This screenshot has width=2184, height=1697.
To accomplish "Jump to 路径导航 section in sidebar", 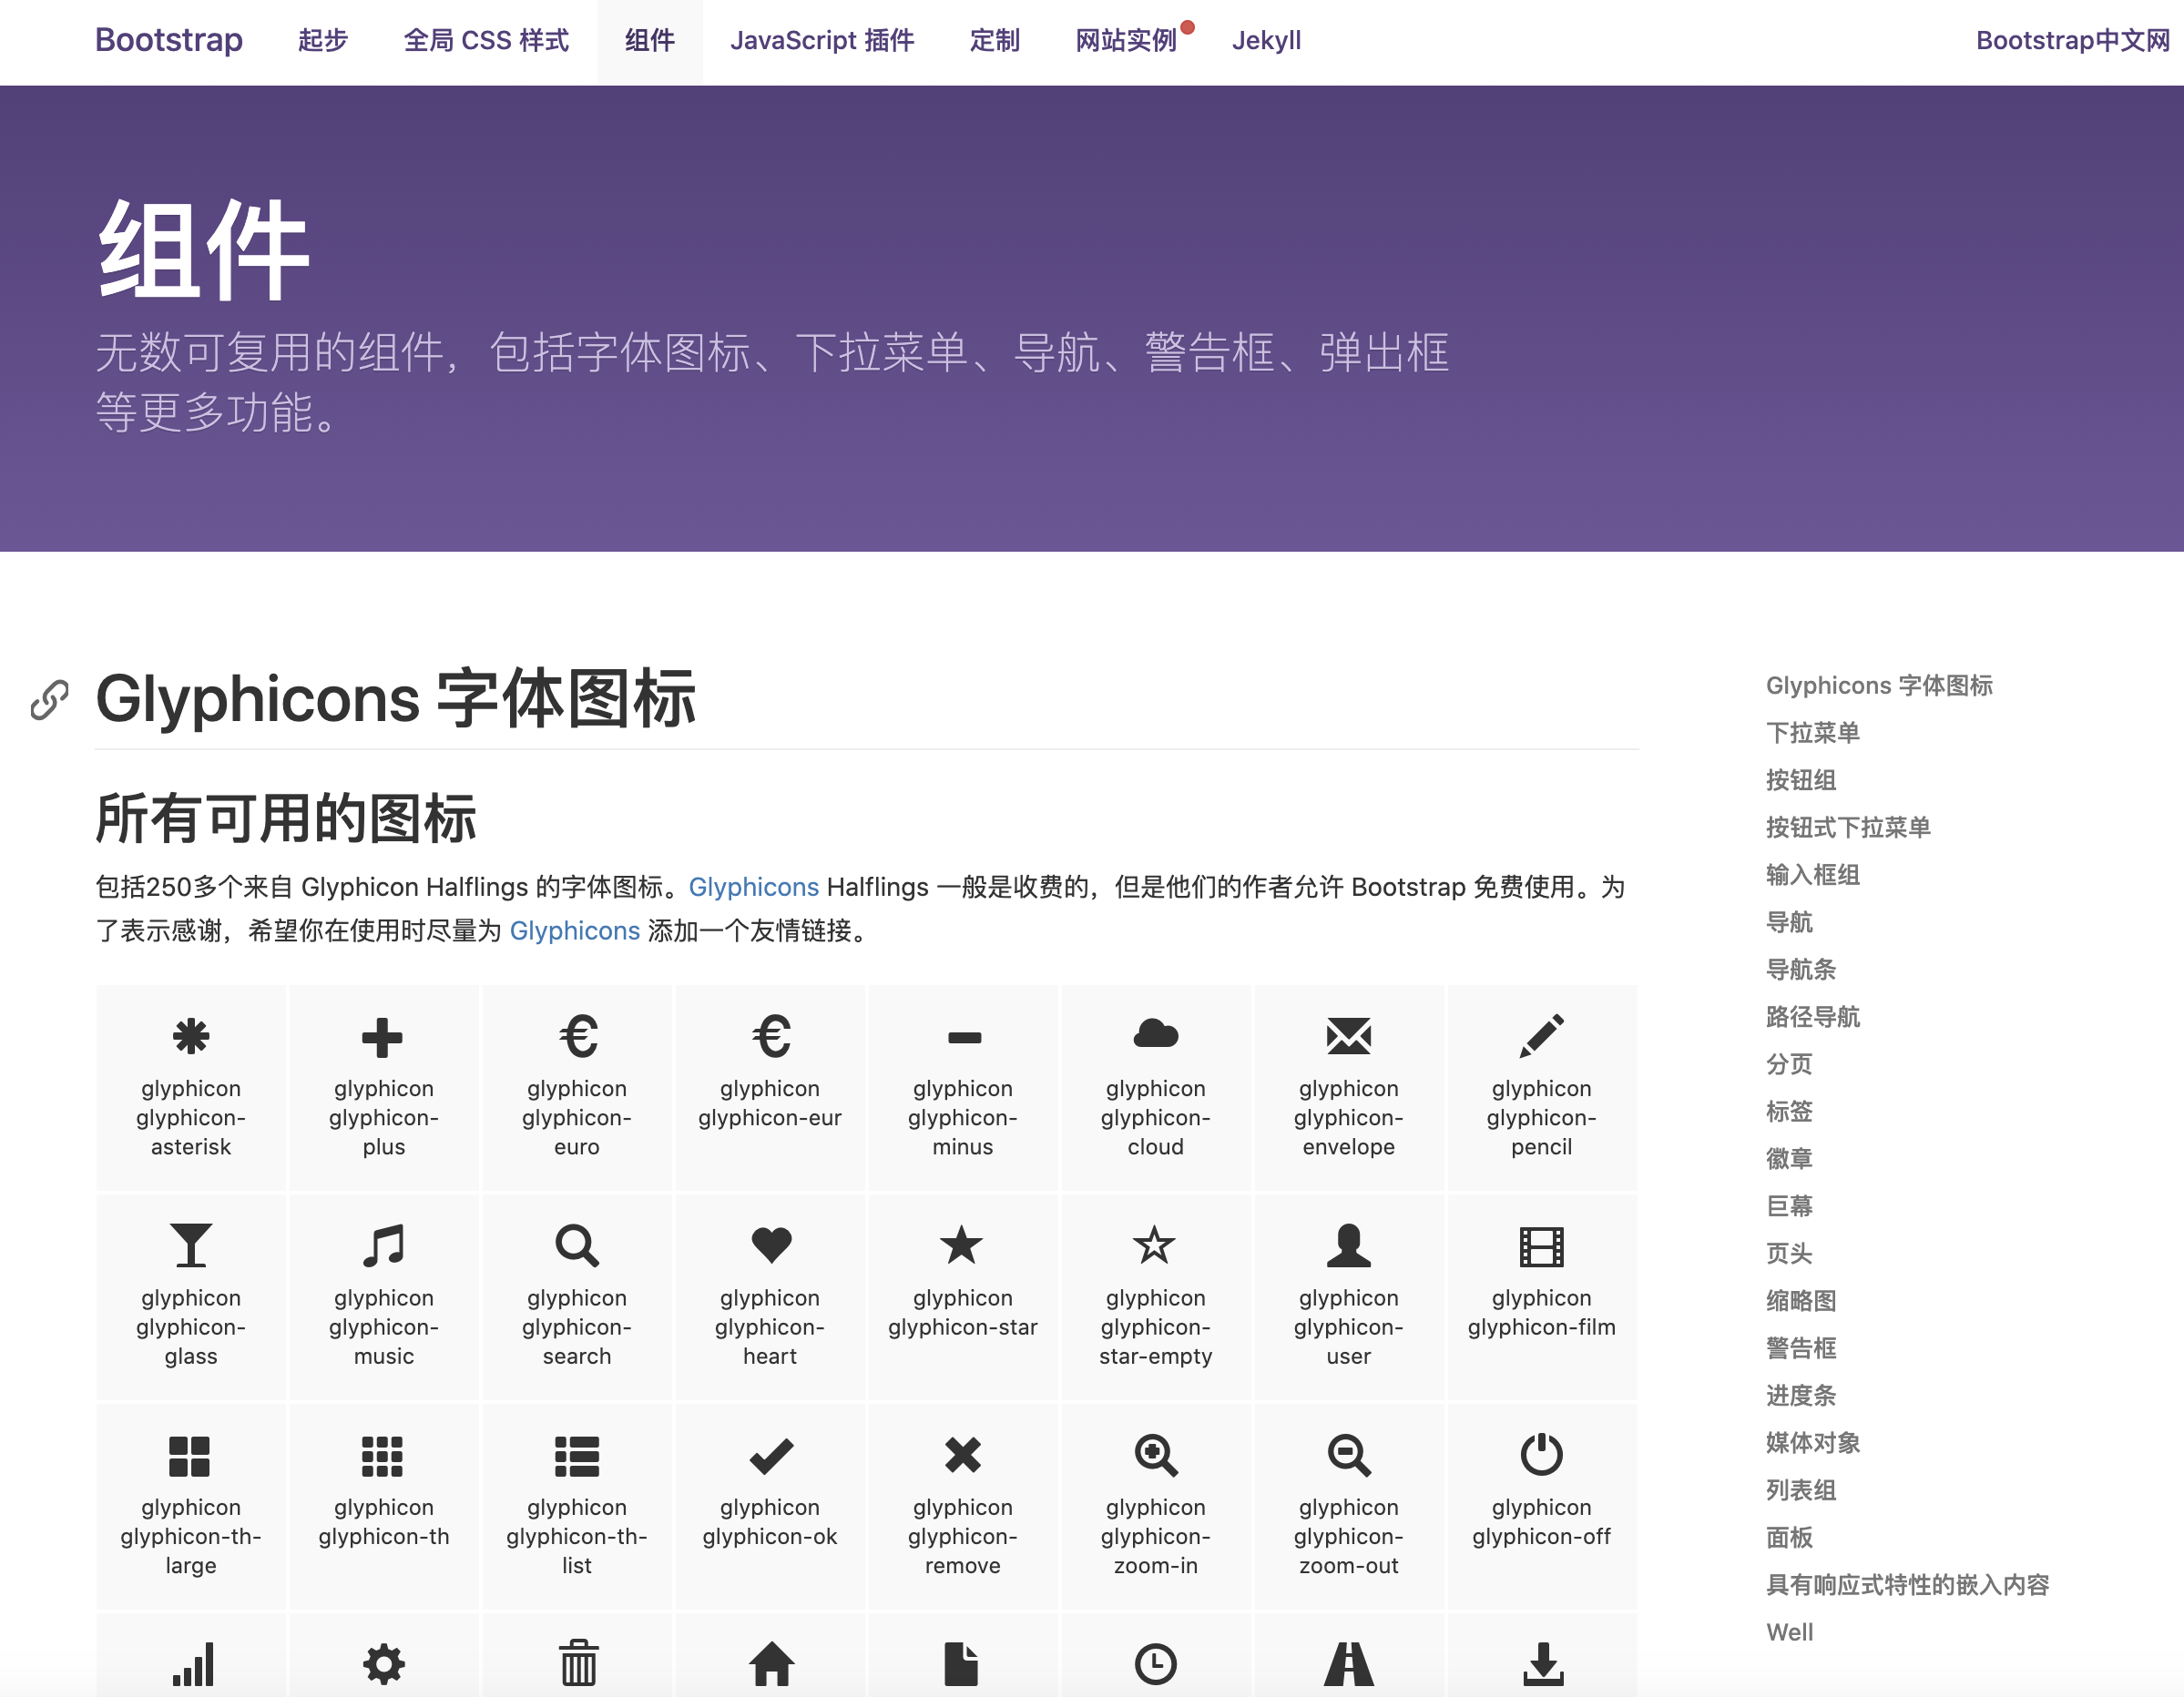I will point(1812,1016).
